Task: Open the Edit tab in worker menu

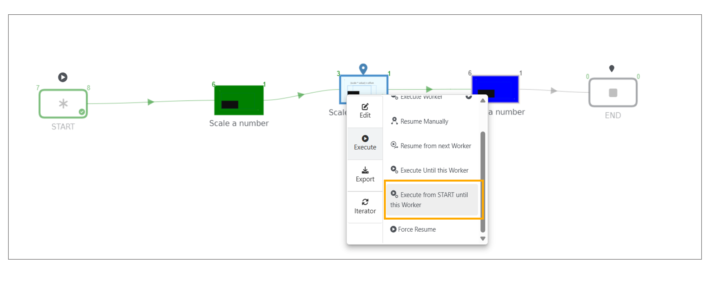Action: pos(365,111)
